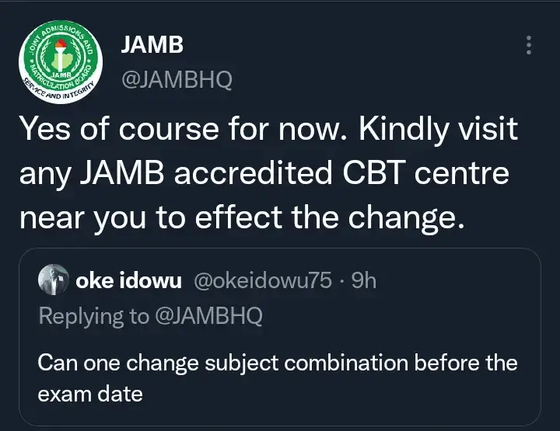
Task: Open the JAMB display name profile link
Action: [152, 44]
